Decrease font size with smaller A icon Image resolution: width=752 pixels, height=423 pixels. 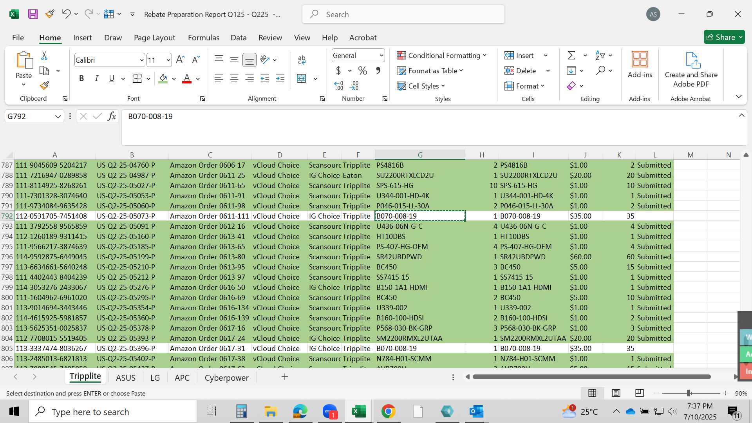196,60
